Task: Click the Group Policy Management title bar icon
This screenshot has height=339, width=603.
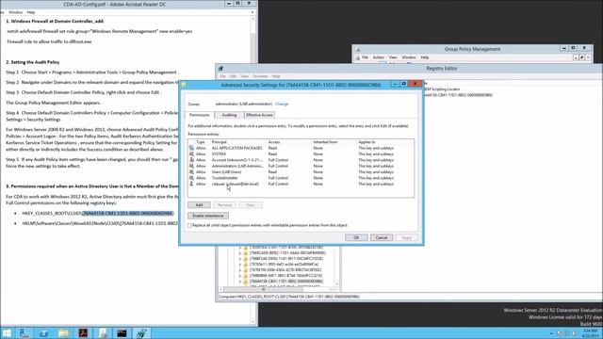Action: 358,49
